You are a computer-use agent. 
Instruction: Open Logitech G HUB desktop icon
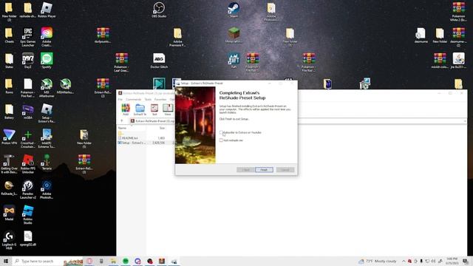[x=9, y=240]
